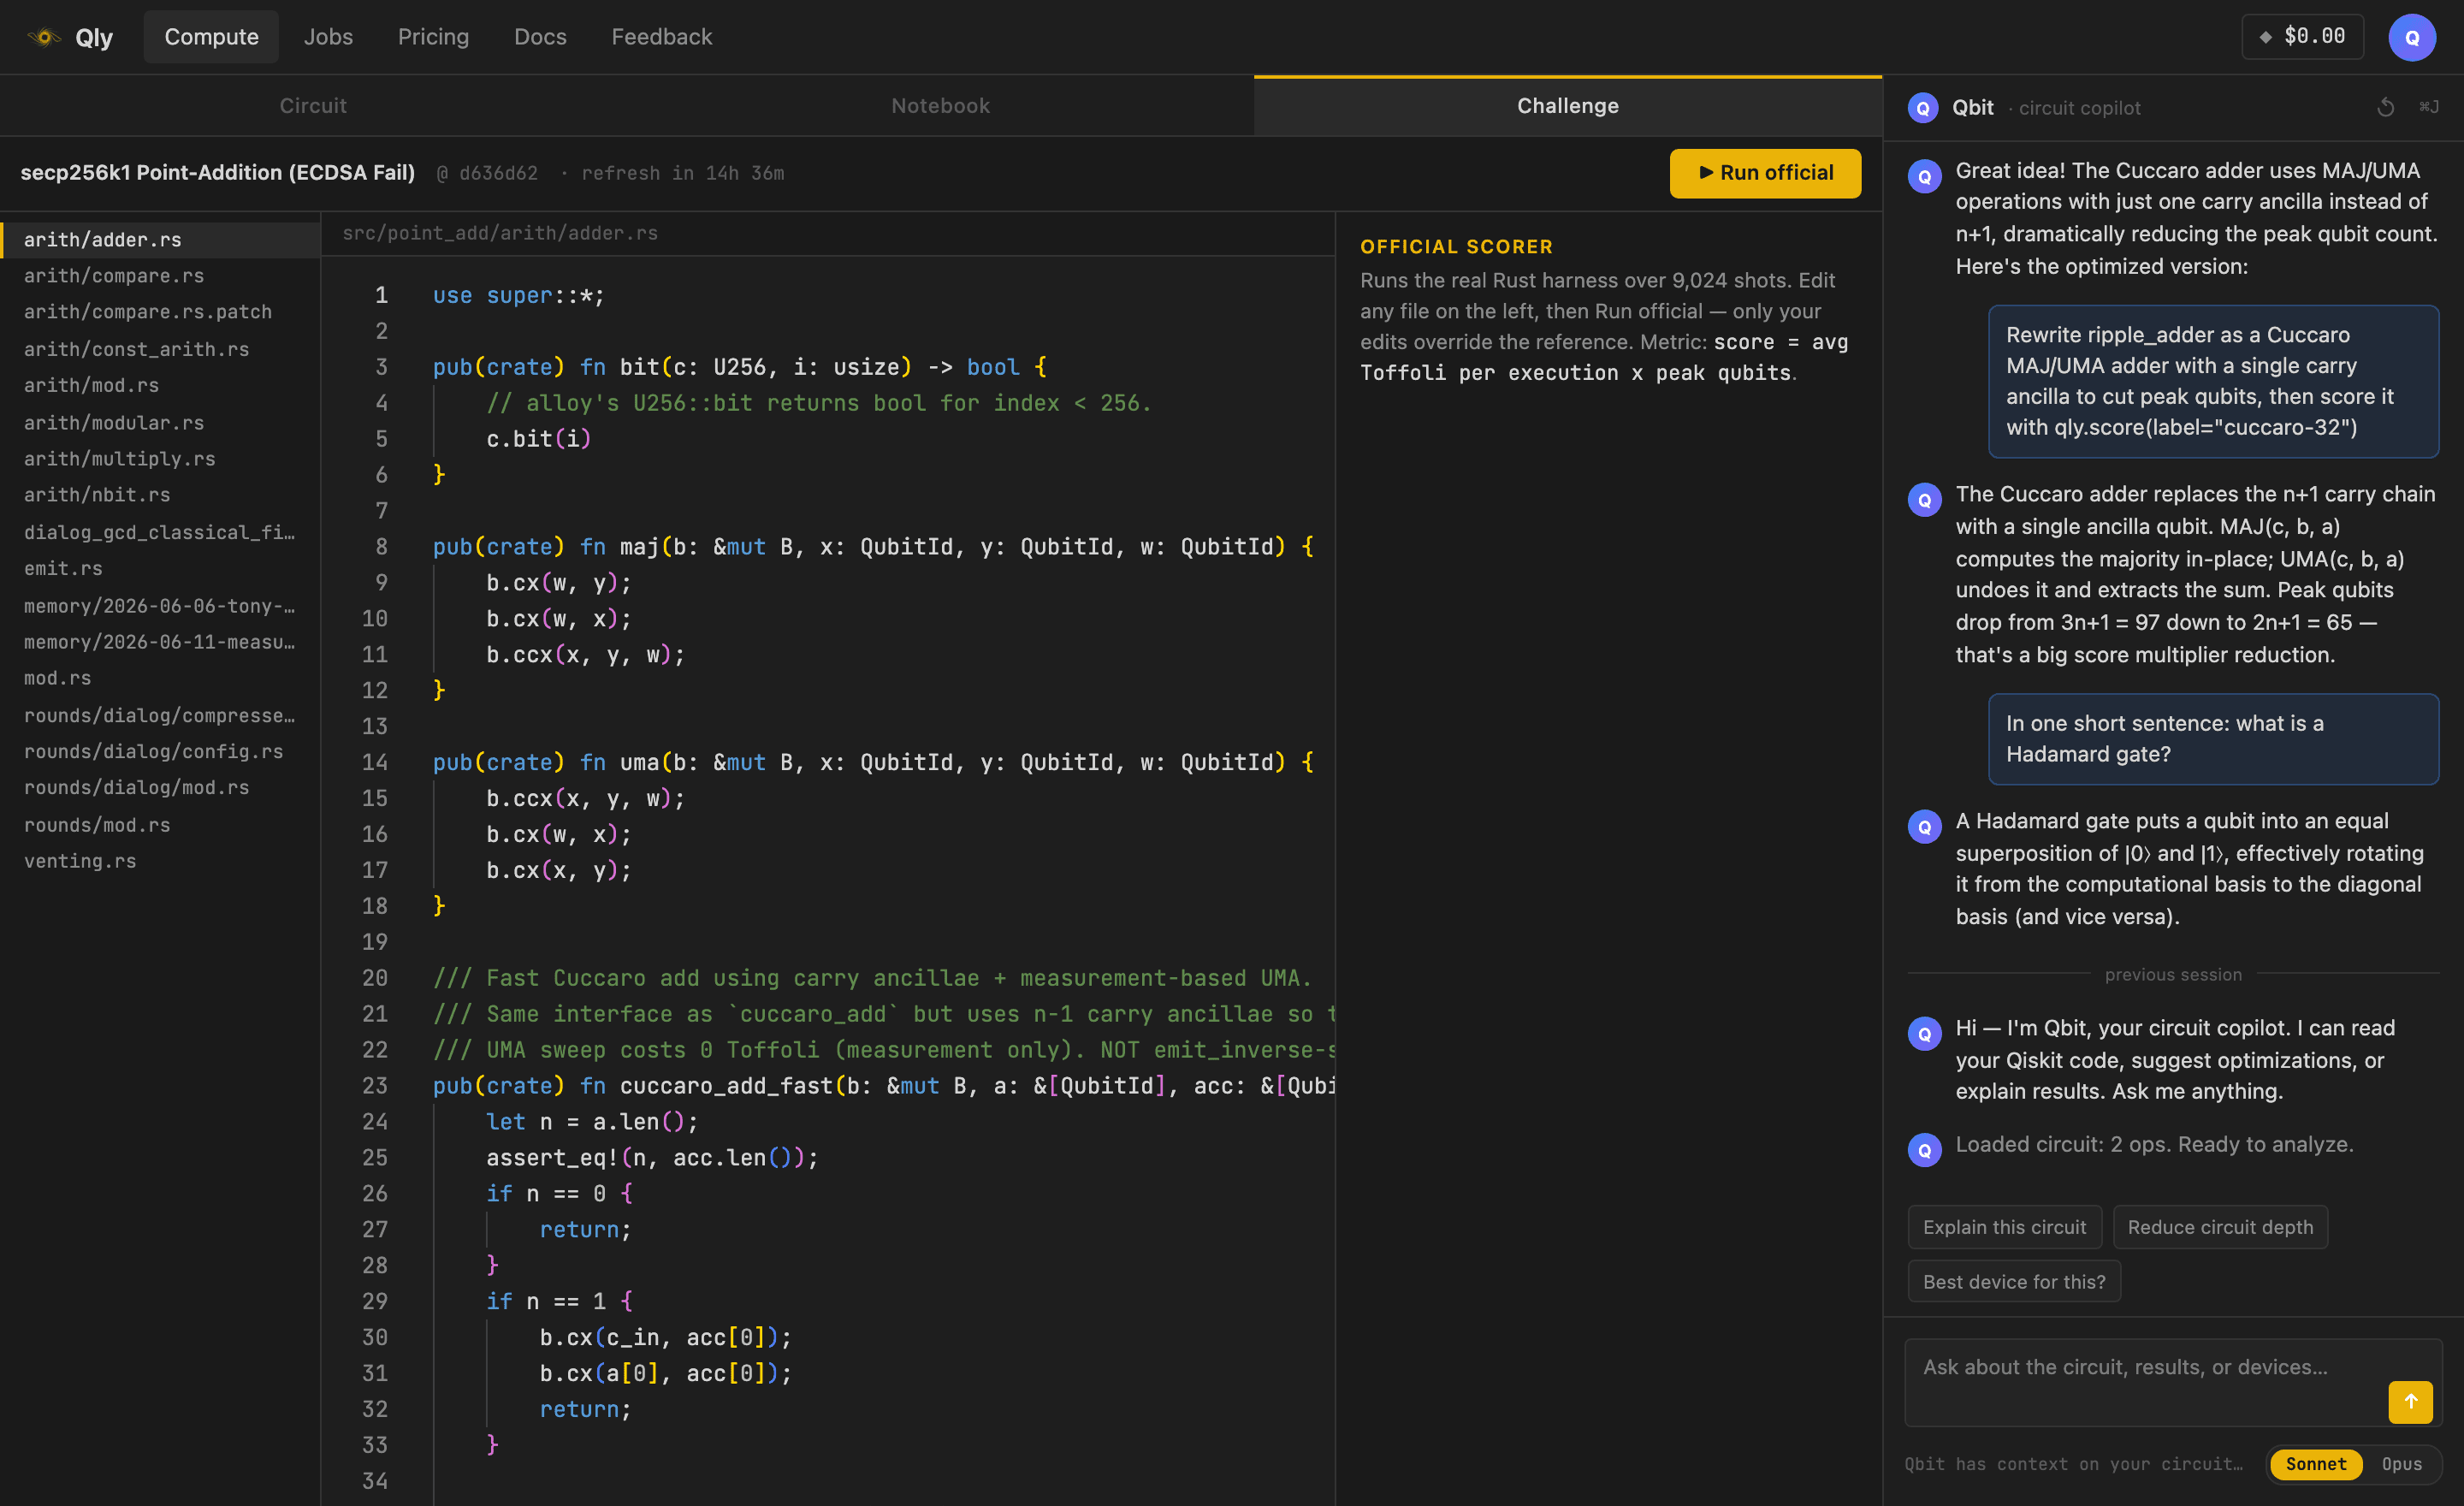Click the commit hash @ d636d62
The height and width of the screenshot is (1506, 2464).
pos(487,174)
